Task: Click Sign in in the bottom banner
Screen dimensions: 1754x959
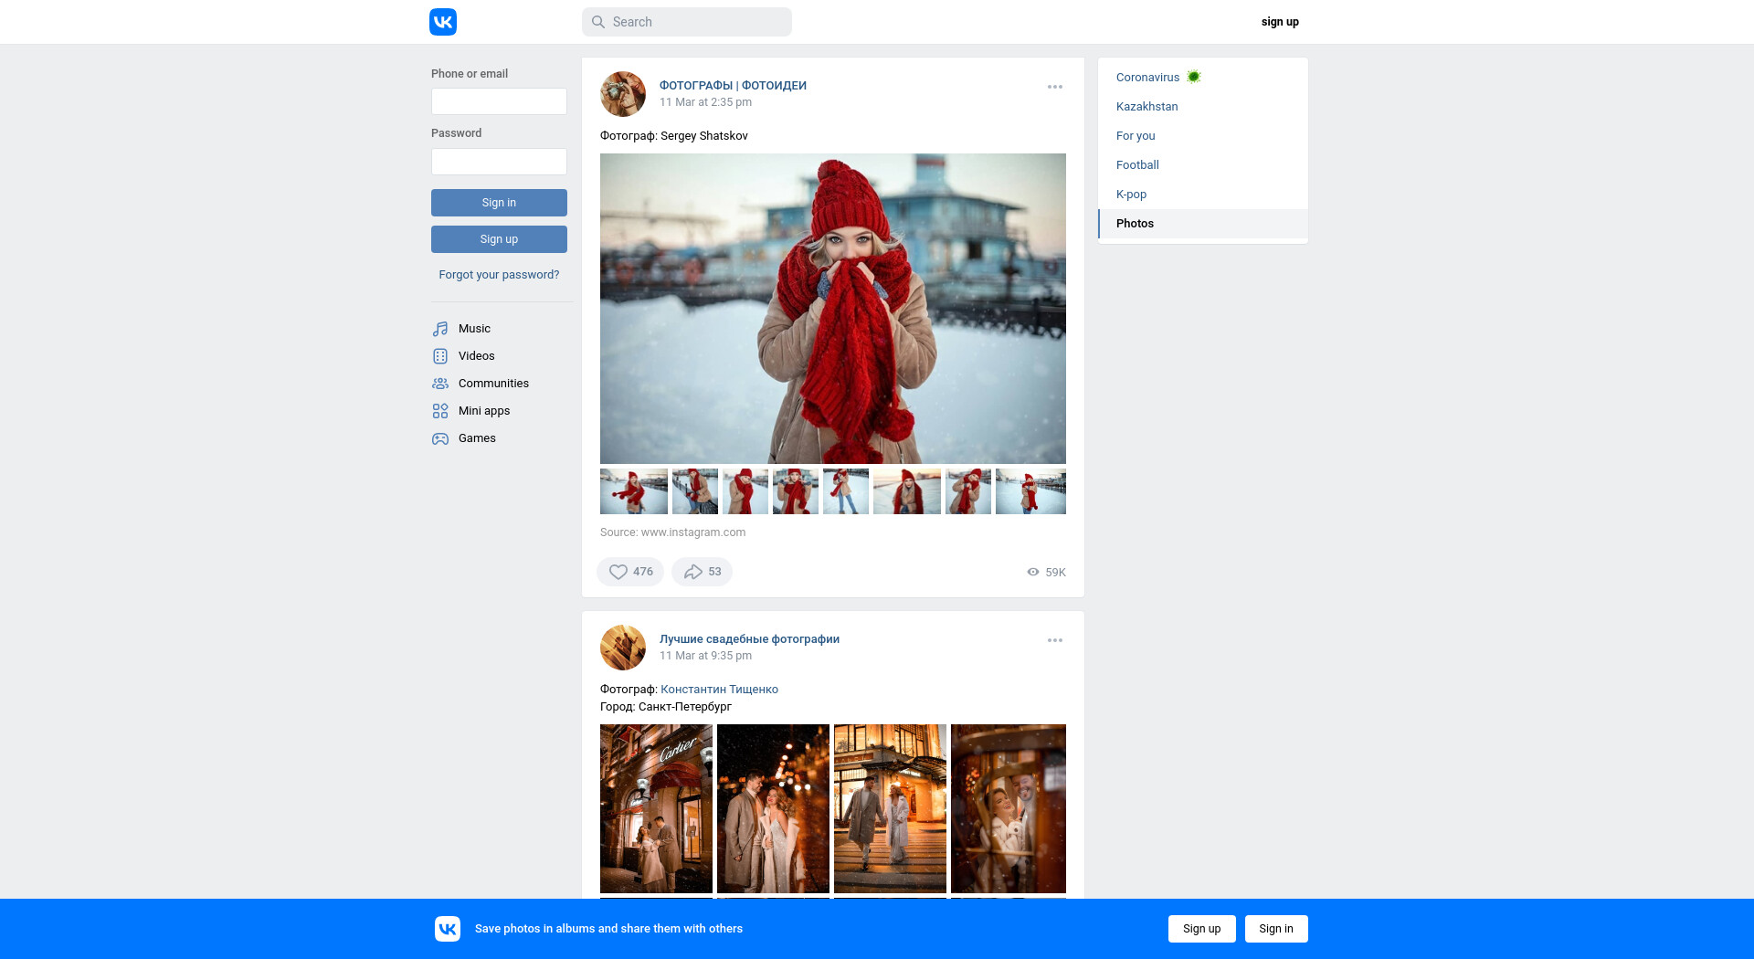Action: 1276,929
